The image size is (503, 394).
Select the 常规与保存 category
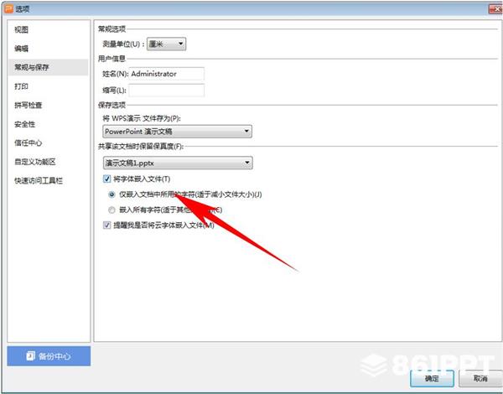tap(48, 67)
